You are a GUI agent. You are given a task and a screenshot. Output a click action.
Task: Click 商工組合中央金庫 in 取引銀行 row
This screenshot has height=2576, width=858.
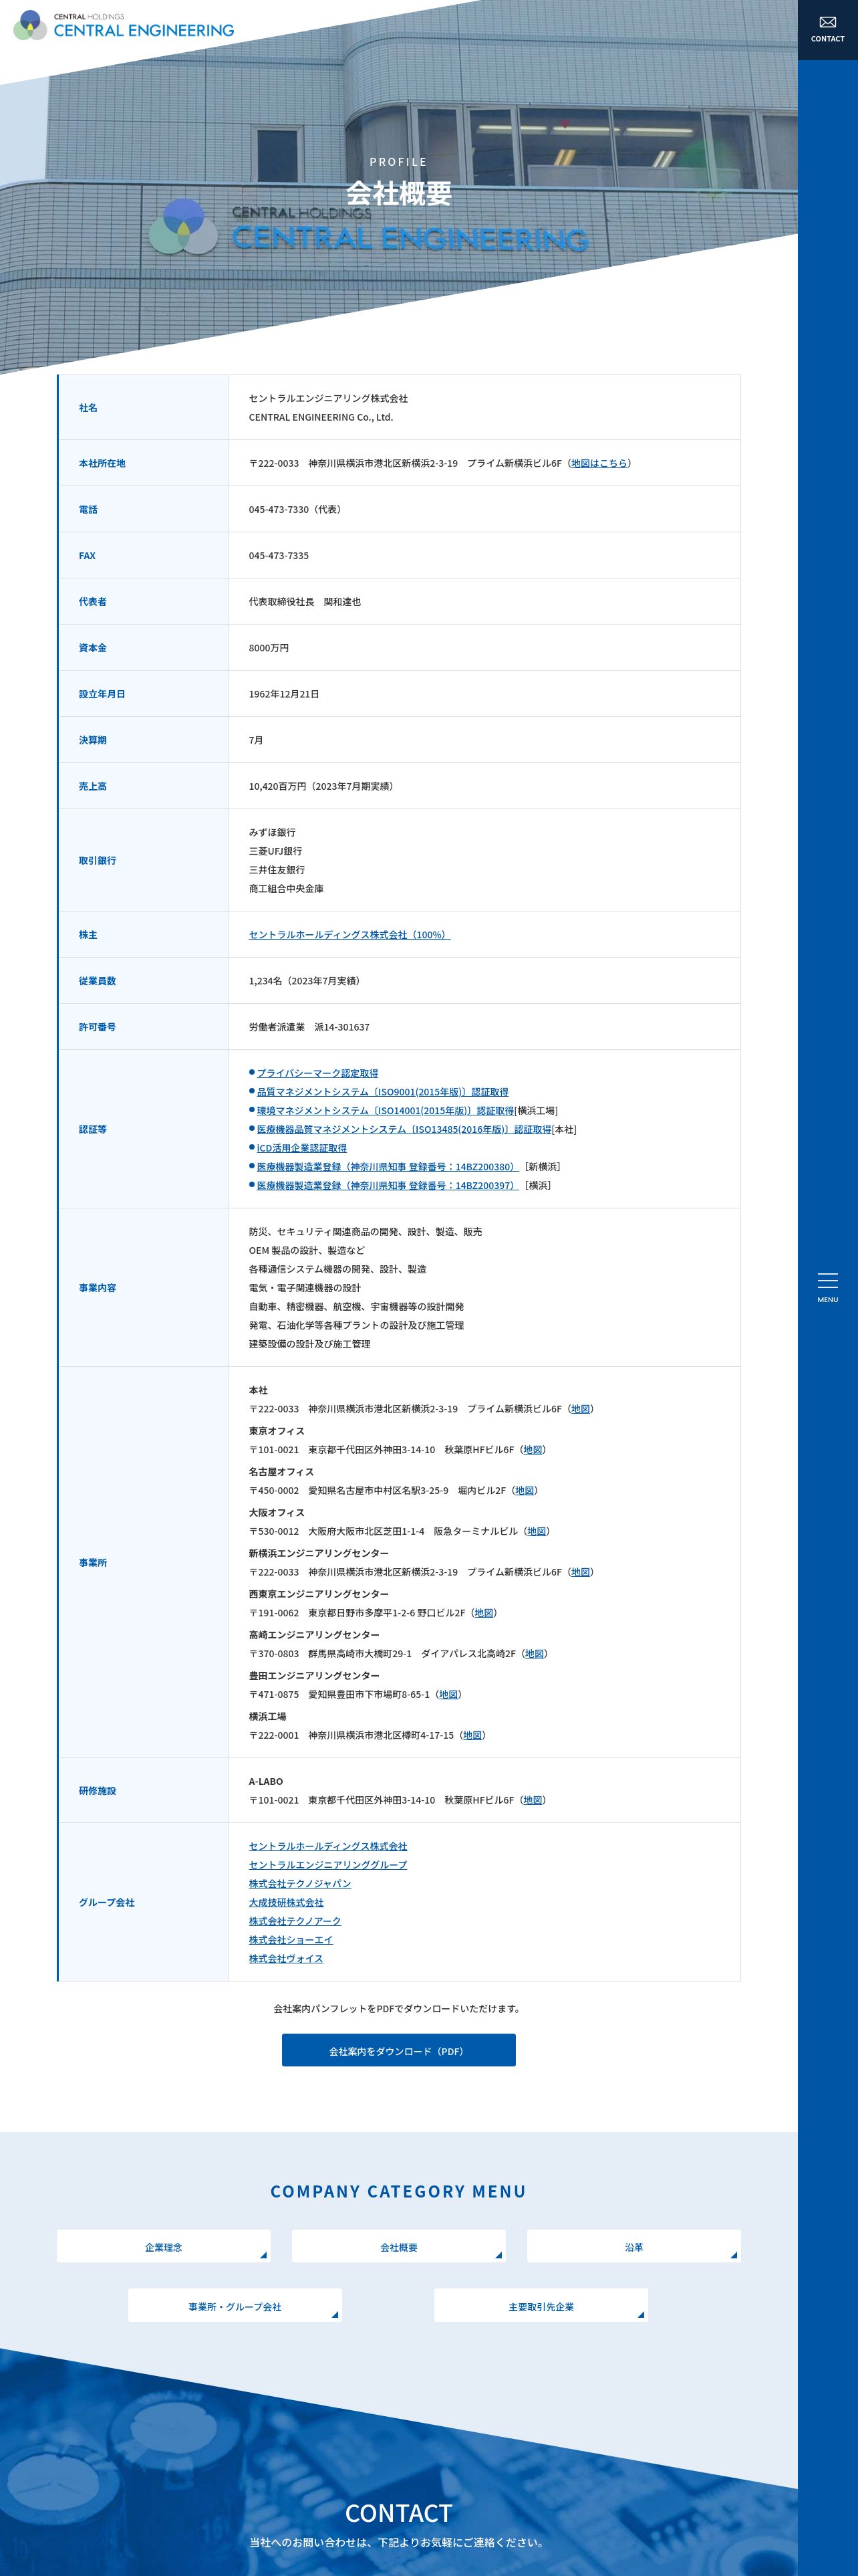[x=286, y=888]
